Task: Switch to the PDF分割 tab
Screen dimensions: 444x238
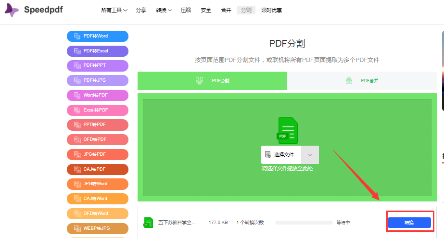Action: [x=212, y=81]
